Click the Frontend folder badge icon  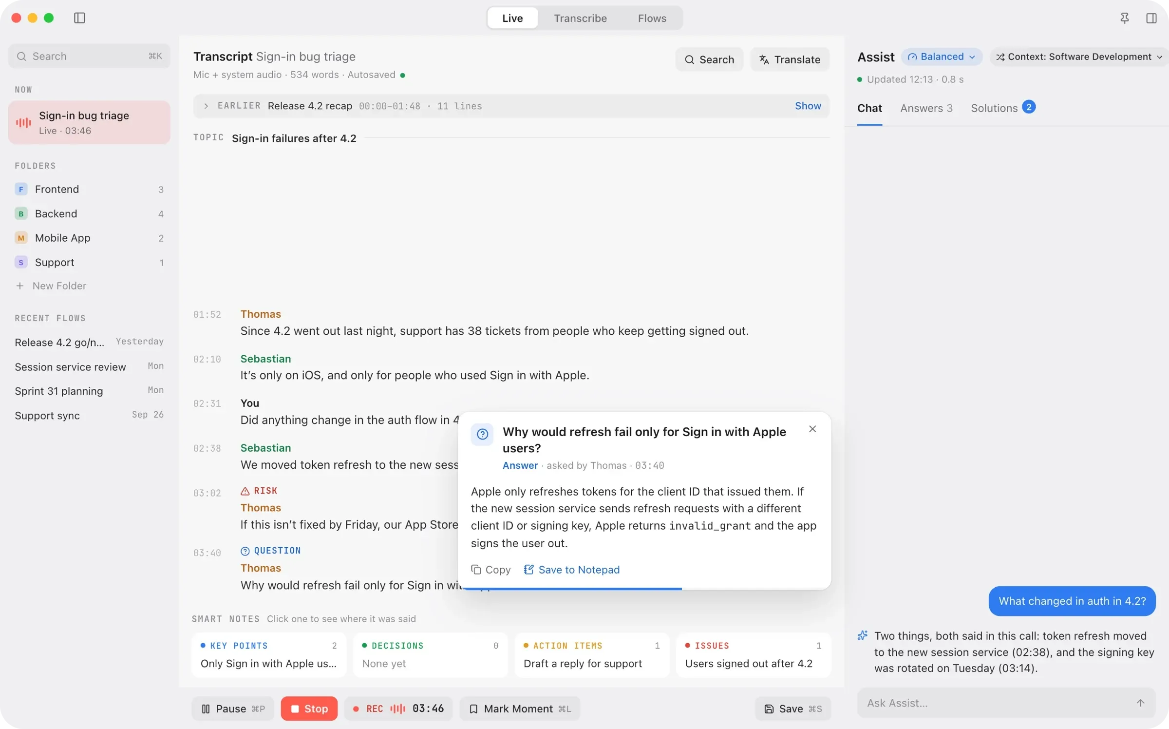(21, 189)
